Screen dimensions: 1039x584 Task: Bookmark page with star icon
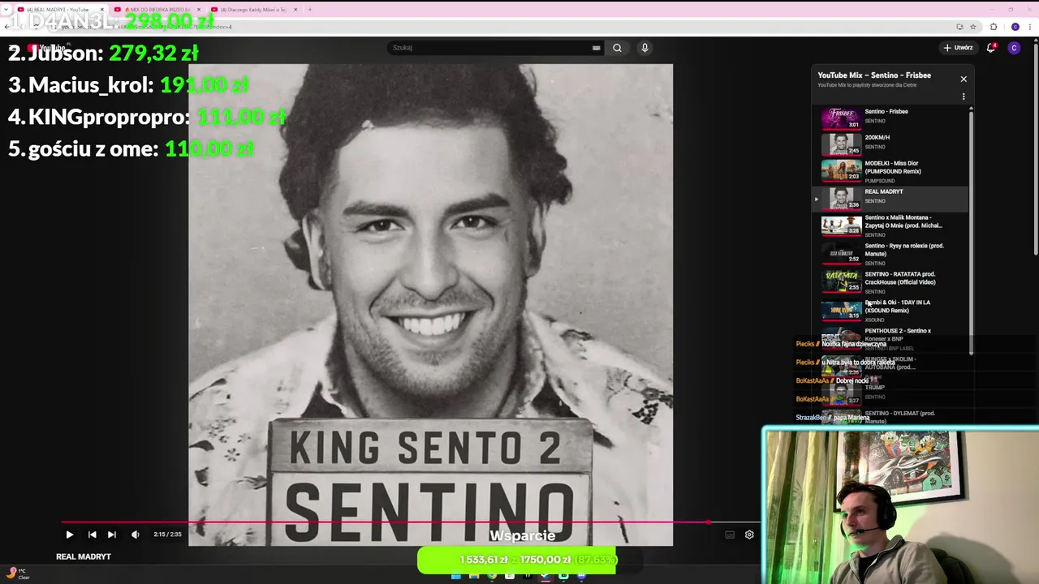[x=972, y=27]
